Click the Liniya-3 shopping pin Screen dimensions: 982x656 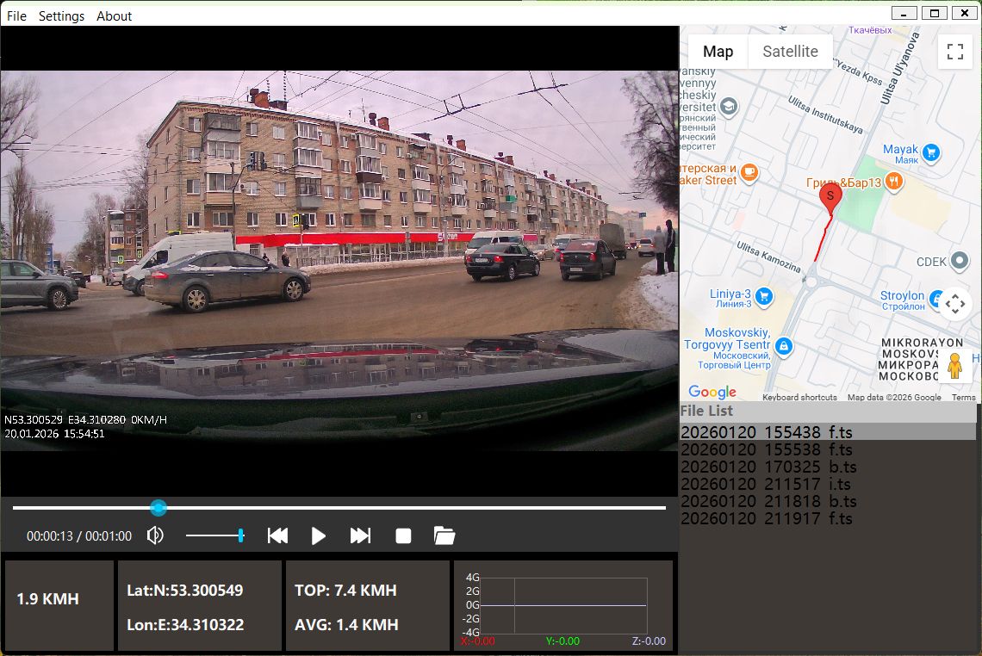(763, 296)
